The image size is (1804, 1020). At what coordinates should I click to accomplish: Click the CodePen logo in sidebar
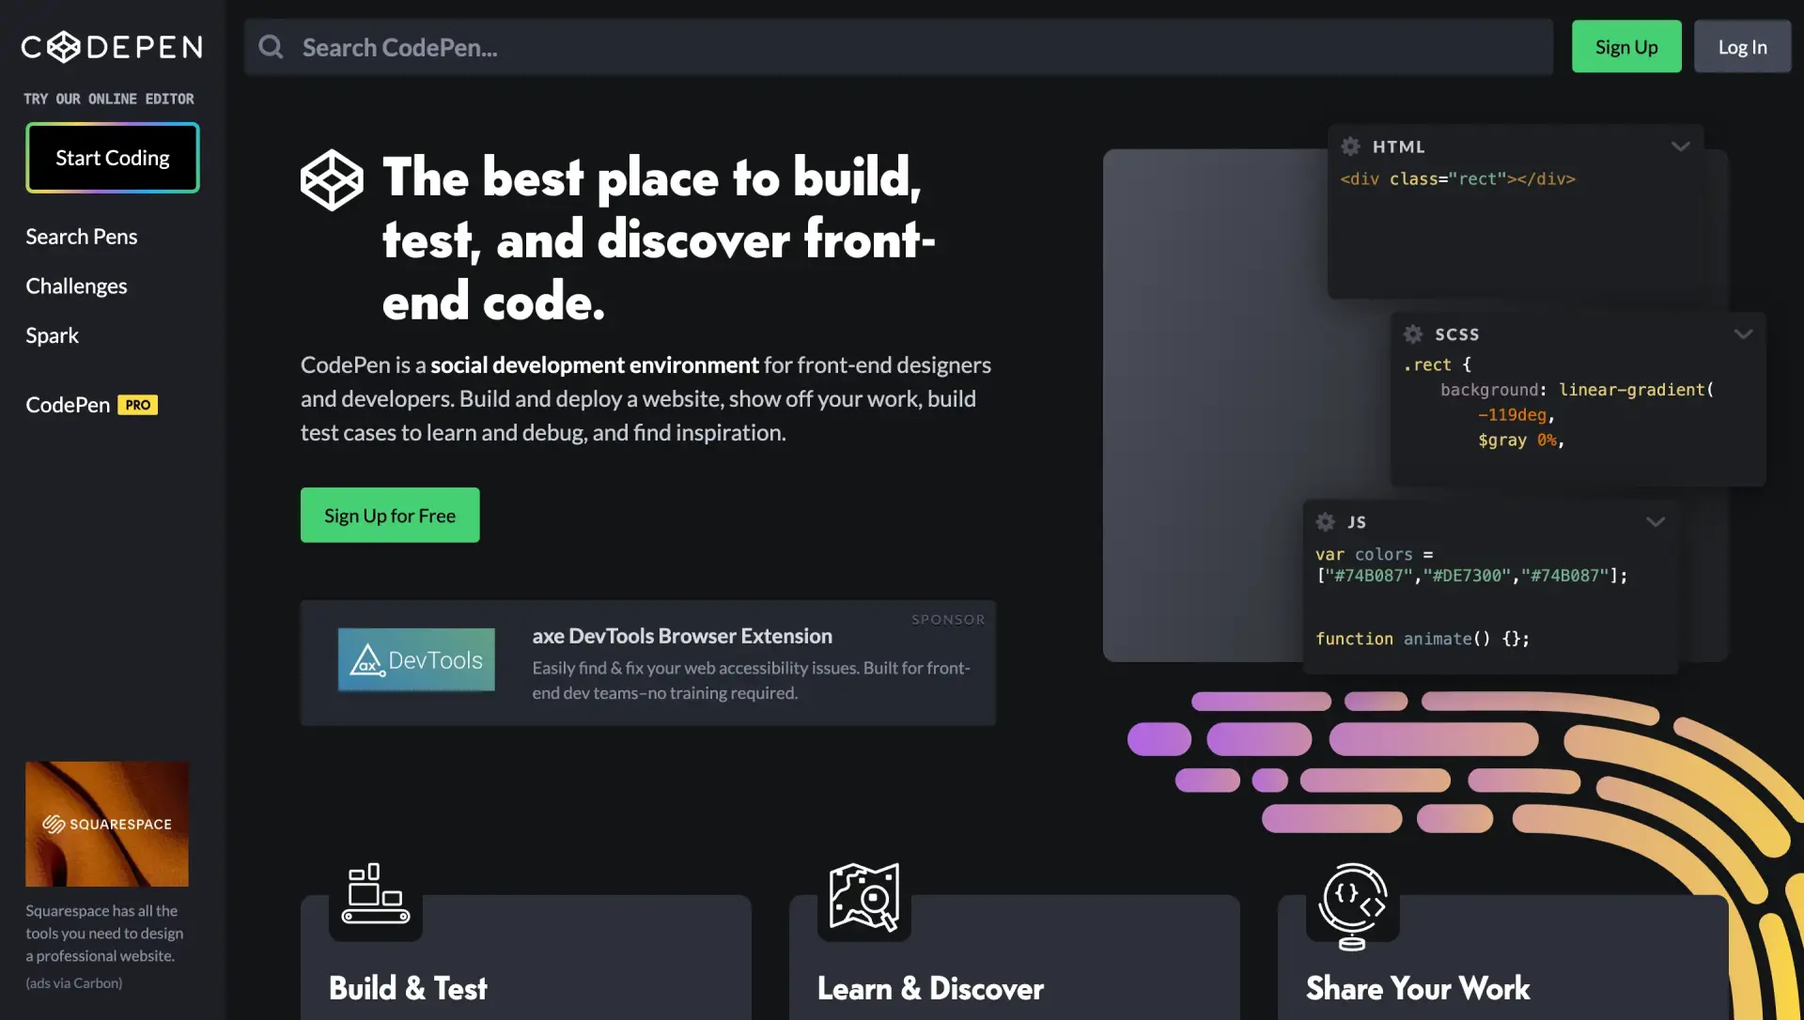(x=112, y=47)
